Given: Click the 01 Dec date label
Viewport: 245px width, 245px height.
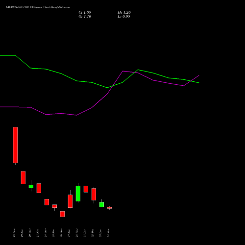Looking at the screenshot, I should click(85, 233).
